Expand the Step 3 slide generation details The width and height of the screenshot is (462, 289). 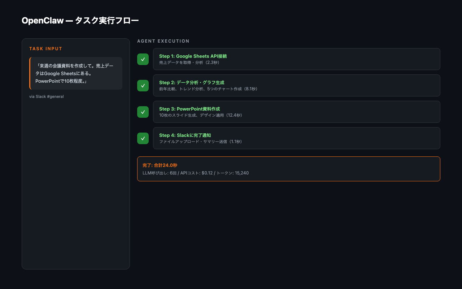tap(296, 112)
